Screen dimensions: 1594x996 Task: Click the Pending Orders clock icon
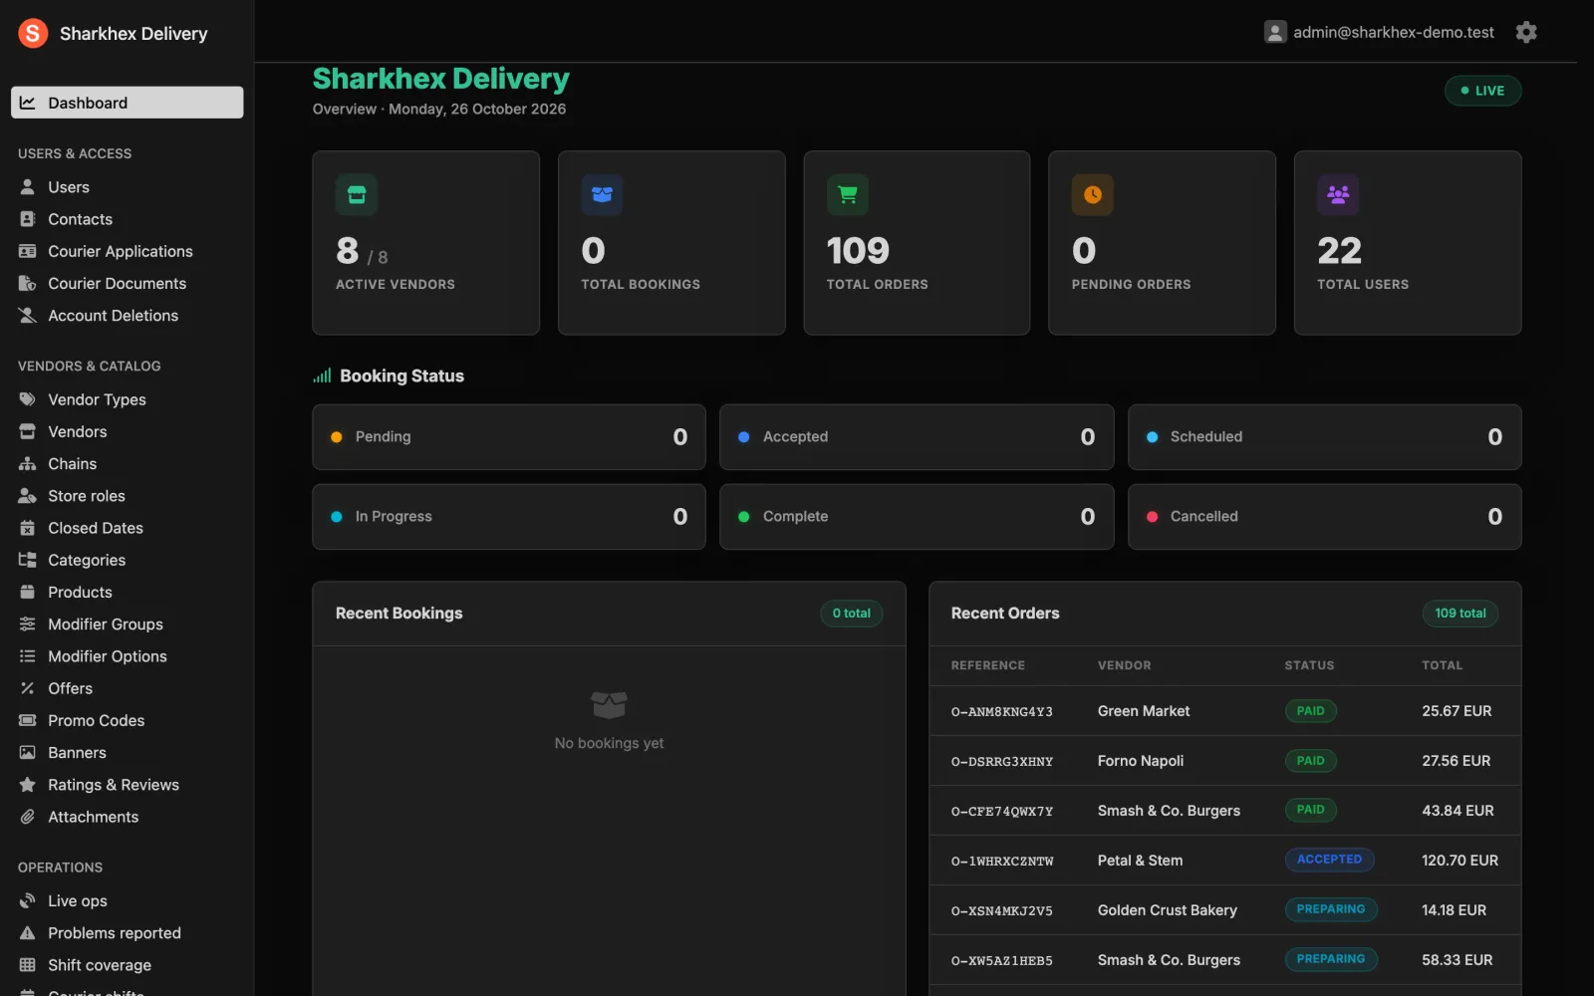pos(1093,195)
